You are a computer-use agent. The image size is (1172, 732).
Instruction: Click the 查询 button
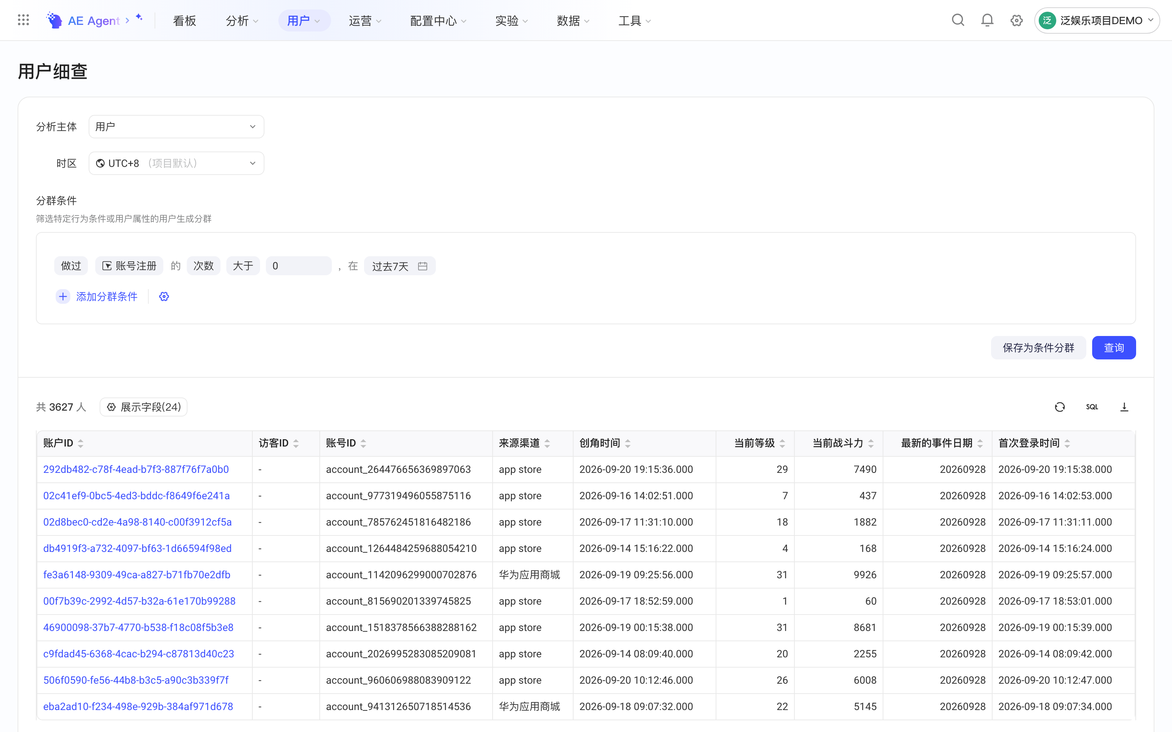tap(1114, 348)
